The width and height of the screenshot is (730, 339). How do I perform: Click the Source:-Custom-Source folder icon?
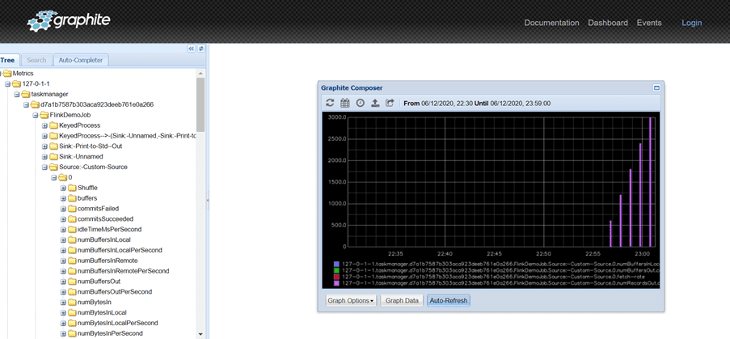point(53,167)
